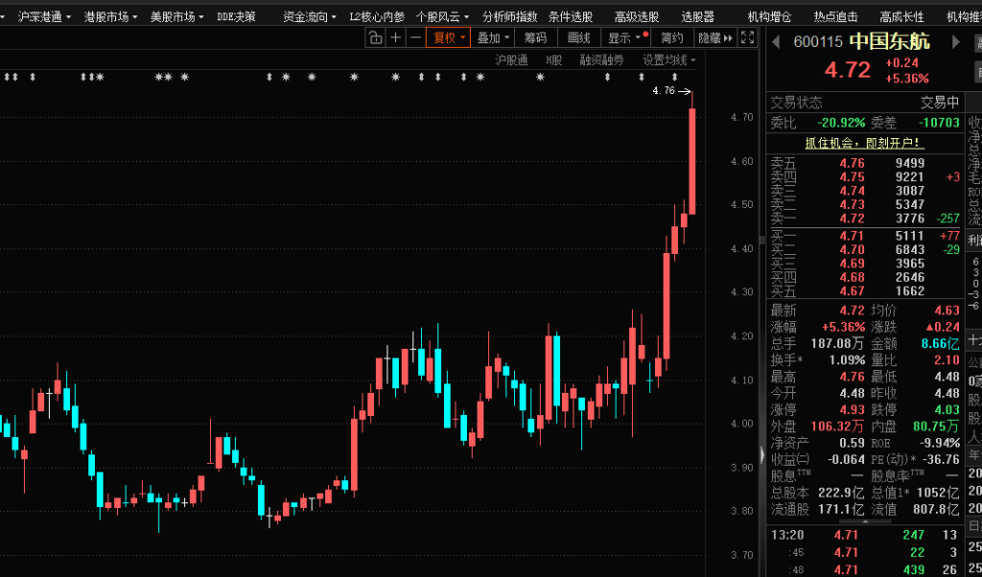Image resolution: width=982 pixels, height=577 pixels.
Task: Enter fullscreen chart using expand icon
Action: (748, 38)
